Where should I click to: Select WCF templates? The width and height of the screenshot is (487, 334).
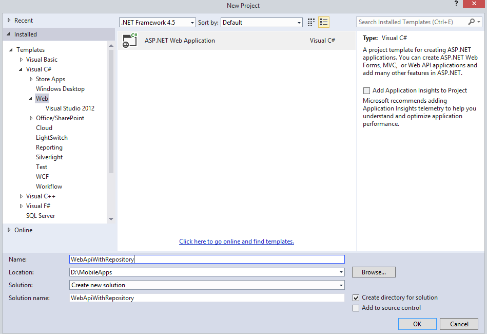tap(42, 177)
